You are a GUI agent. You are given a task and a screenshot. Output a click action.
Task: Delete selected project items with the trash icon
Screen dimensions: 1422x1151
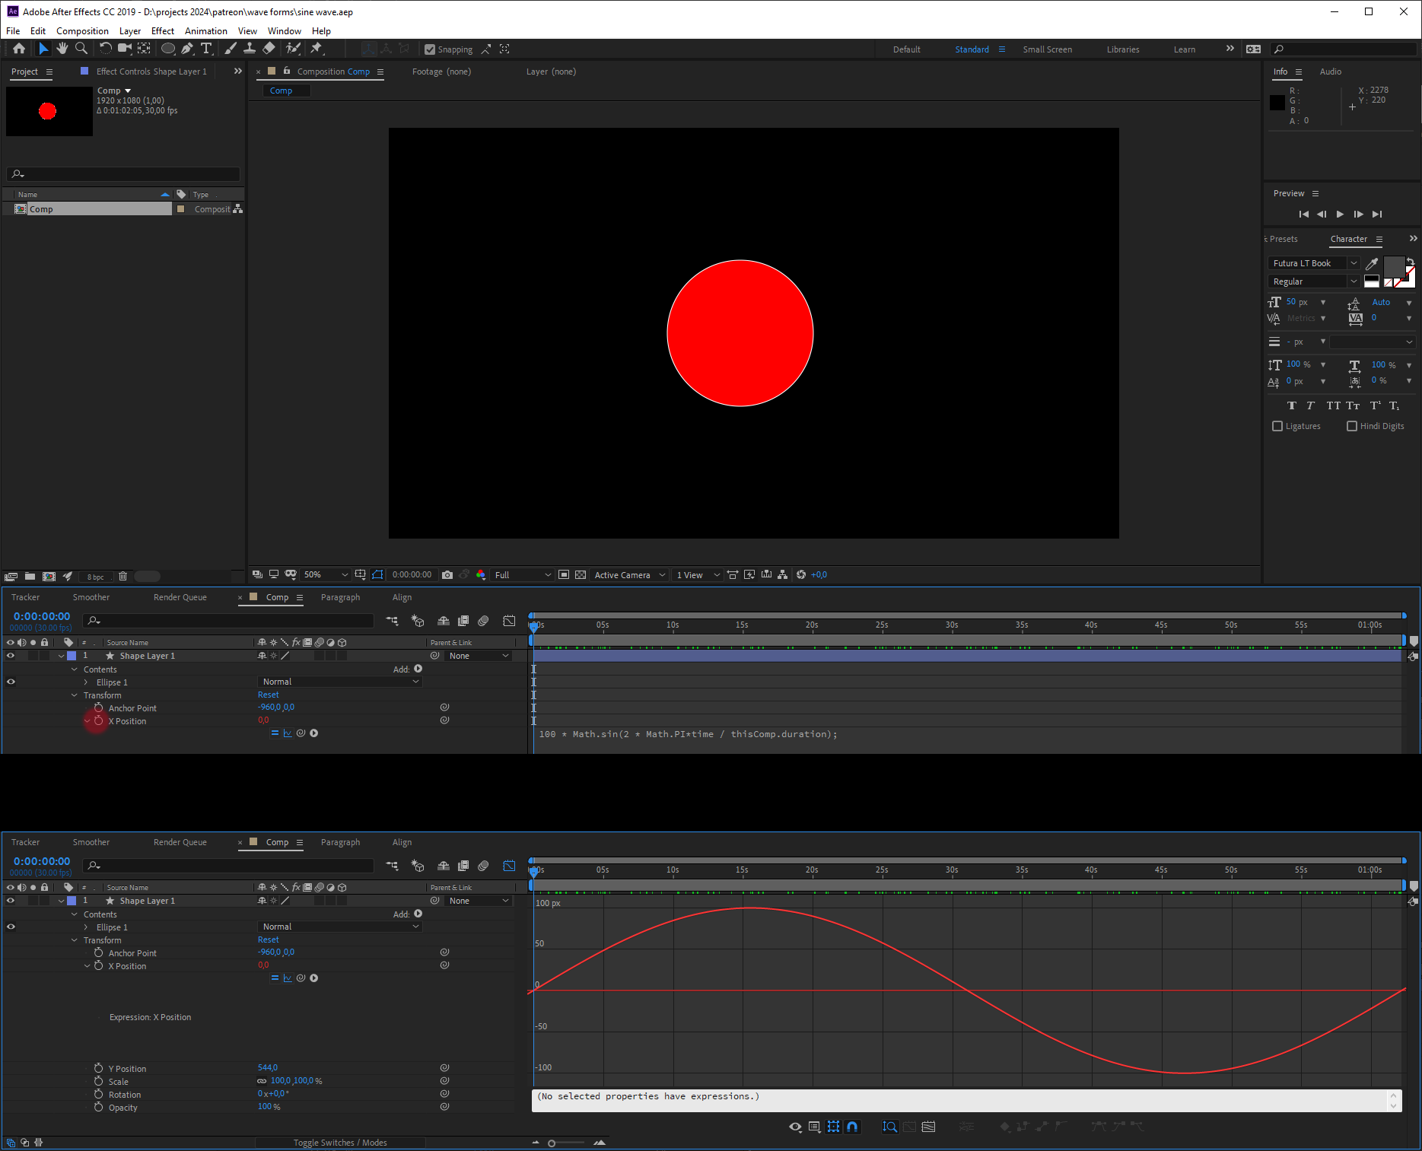122,577
